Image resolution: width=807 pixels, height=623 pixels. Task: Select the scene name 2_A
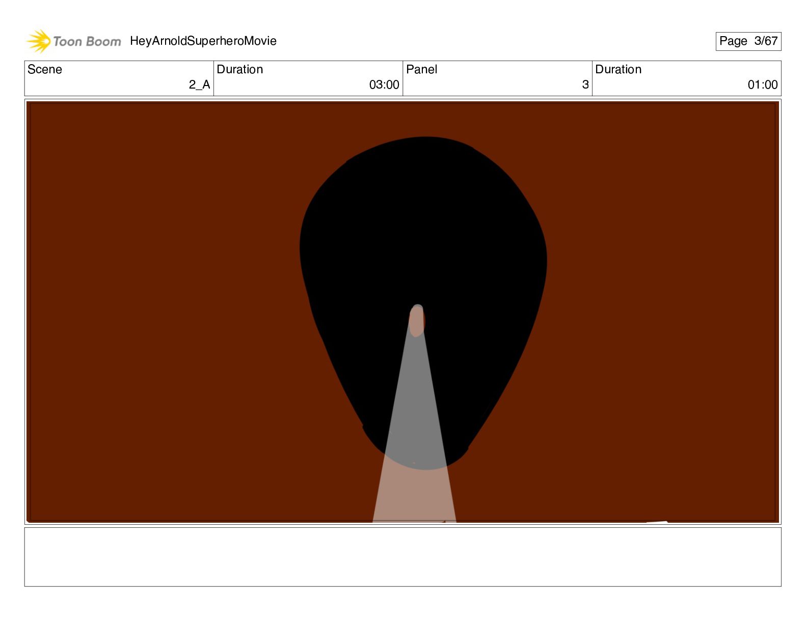(x=199, y=84)
